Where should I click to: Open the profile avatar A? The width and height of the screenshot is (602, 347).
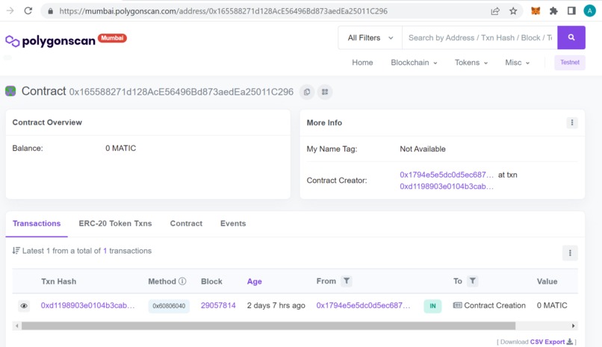pyautogui.click(x=589, y=10)
